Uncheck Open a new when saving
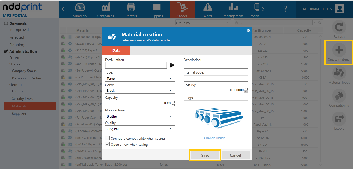Viewport: 353px width, 169px height. click(x=107, y=144)
